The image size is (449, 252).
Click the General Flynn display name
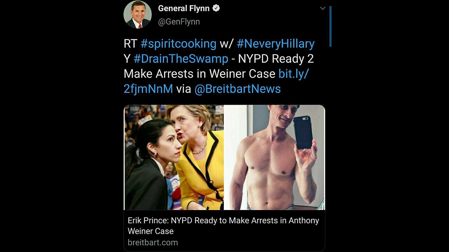click(x=184, y=8)
